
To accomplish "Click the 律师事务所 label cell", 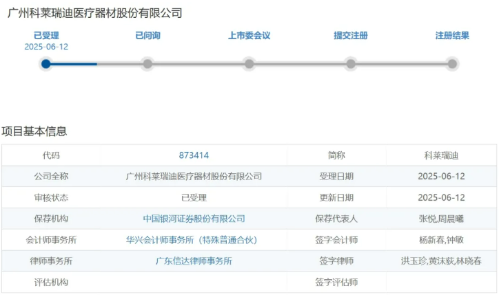I will [x=51, y=261].
